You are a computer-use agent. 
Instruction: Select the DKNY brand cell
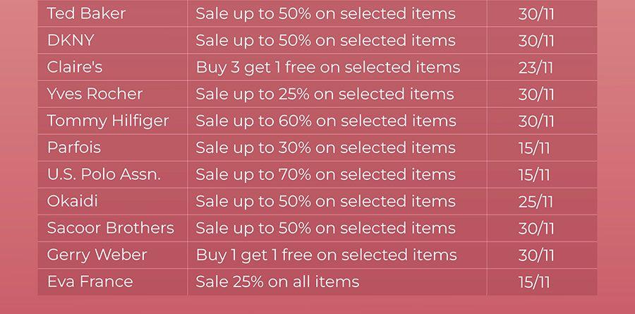tap(113, 40)
